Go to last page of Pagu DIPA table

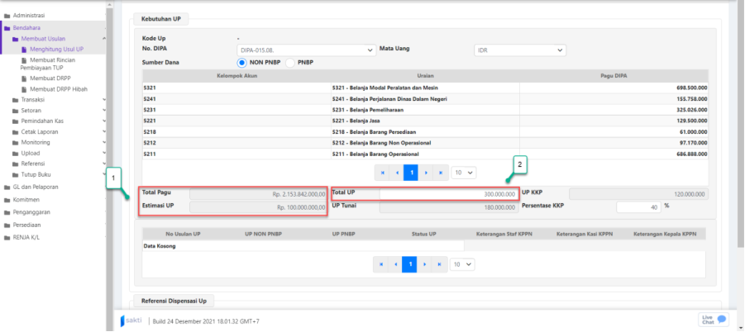tap(441, 172)
